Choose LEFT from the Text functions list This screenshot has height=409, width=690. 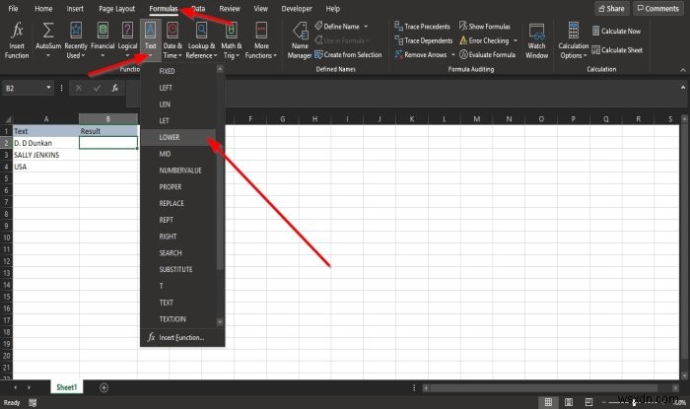click(x=178, y=88)
